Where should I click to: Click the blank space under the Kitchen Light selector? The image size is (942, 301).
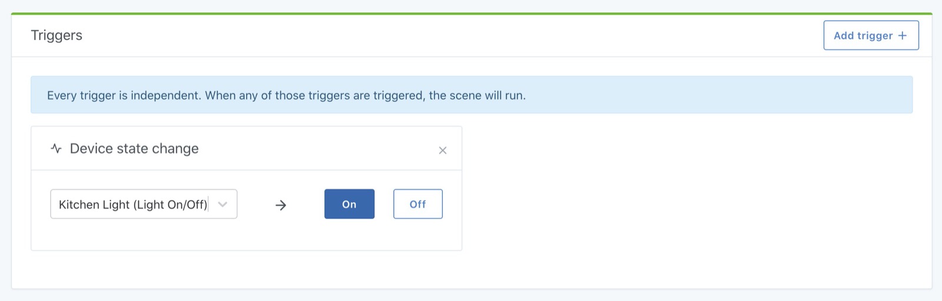(x=144, y=235)
